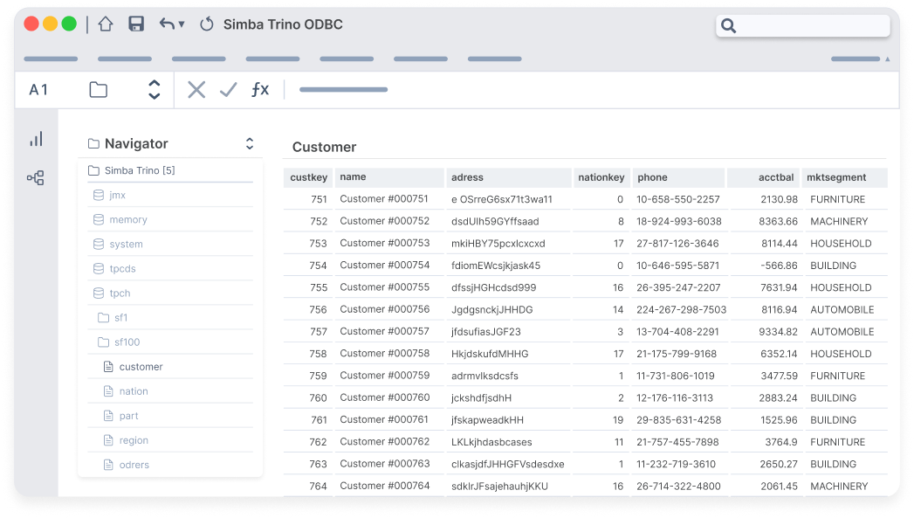Click the Refresh icon beside Simba Trino ODBC
914x518 pixels.
(x=207, y=24)
